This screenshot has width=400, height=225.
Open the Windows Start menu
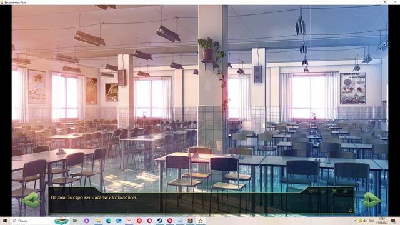pyautogui.click(x=5, y=221)
